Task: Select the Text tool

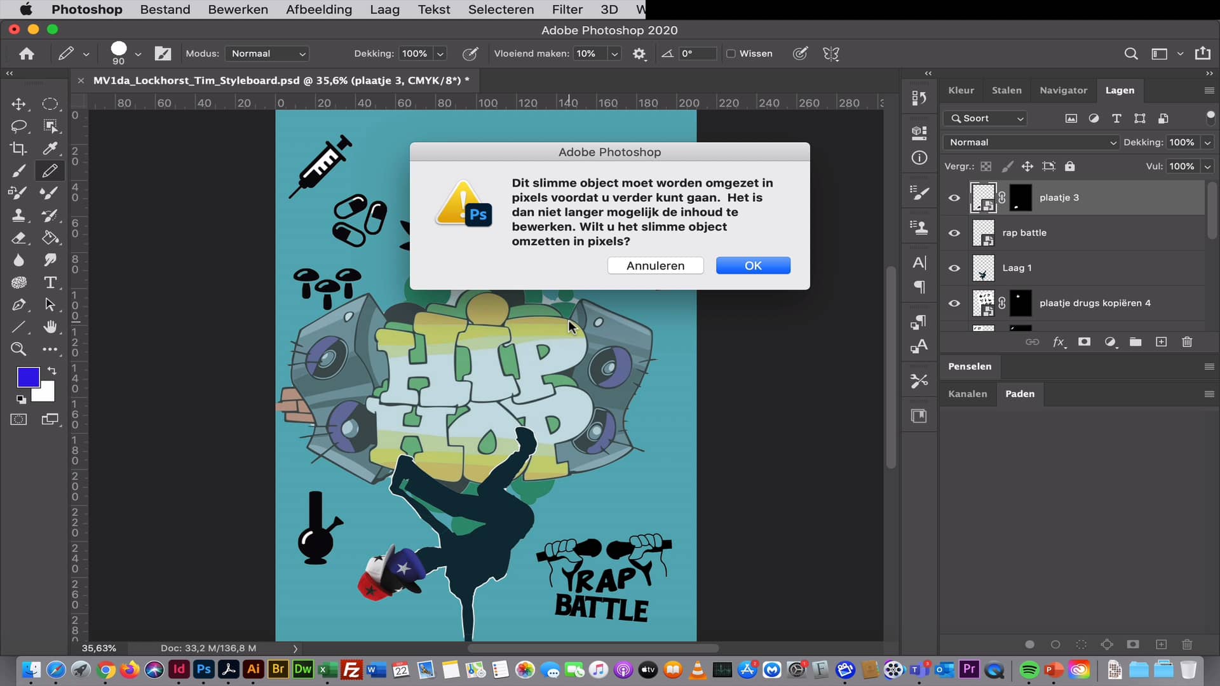Action: [50, 283]
